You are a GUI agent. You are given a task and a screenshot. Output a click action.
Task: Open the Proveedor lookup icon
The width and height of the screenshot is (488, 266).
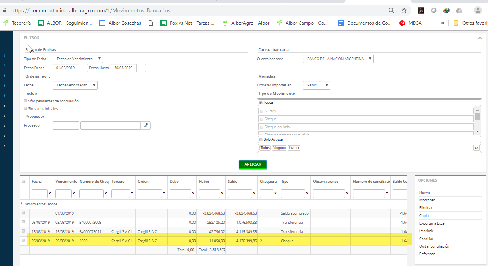tap(146, 125)
